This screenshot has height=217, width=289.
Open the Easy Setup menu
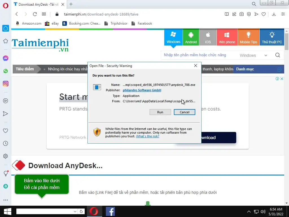tap(283, 14)
